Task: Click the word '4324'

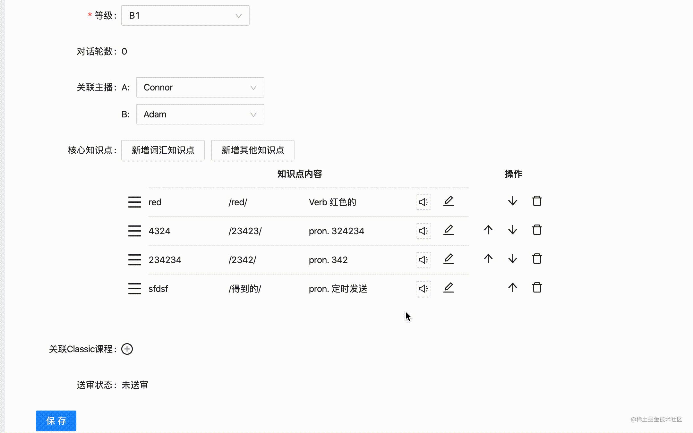Action: pyautogui.click(x=159, y=231)
